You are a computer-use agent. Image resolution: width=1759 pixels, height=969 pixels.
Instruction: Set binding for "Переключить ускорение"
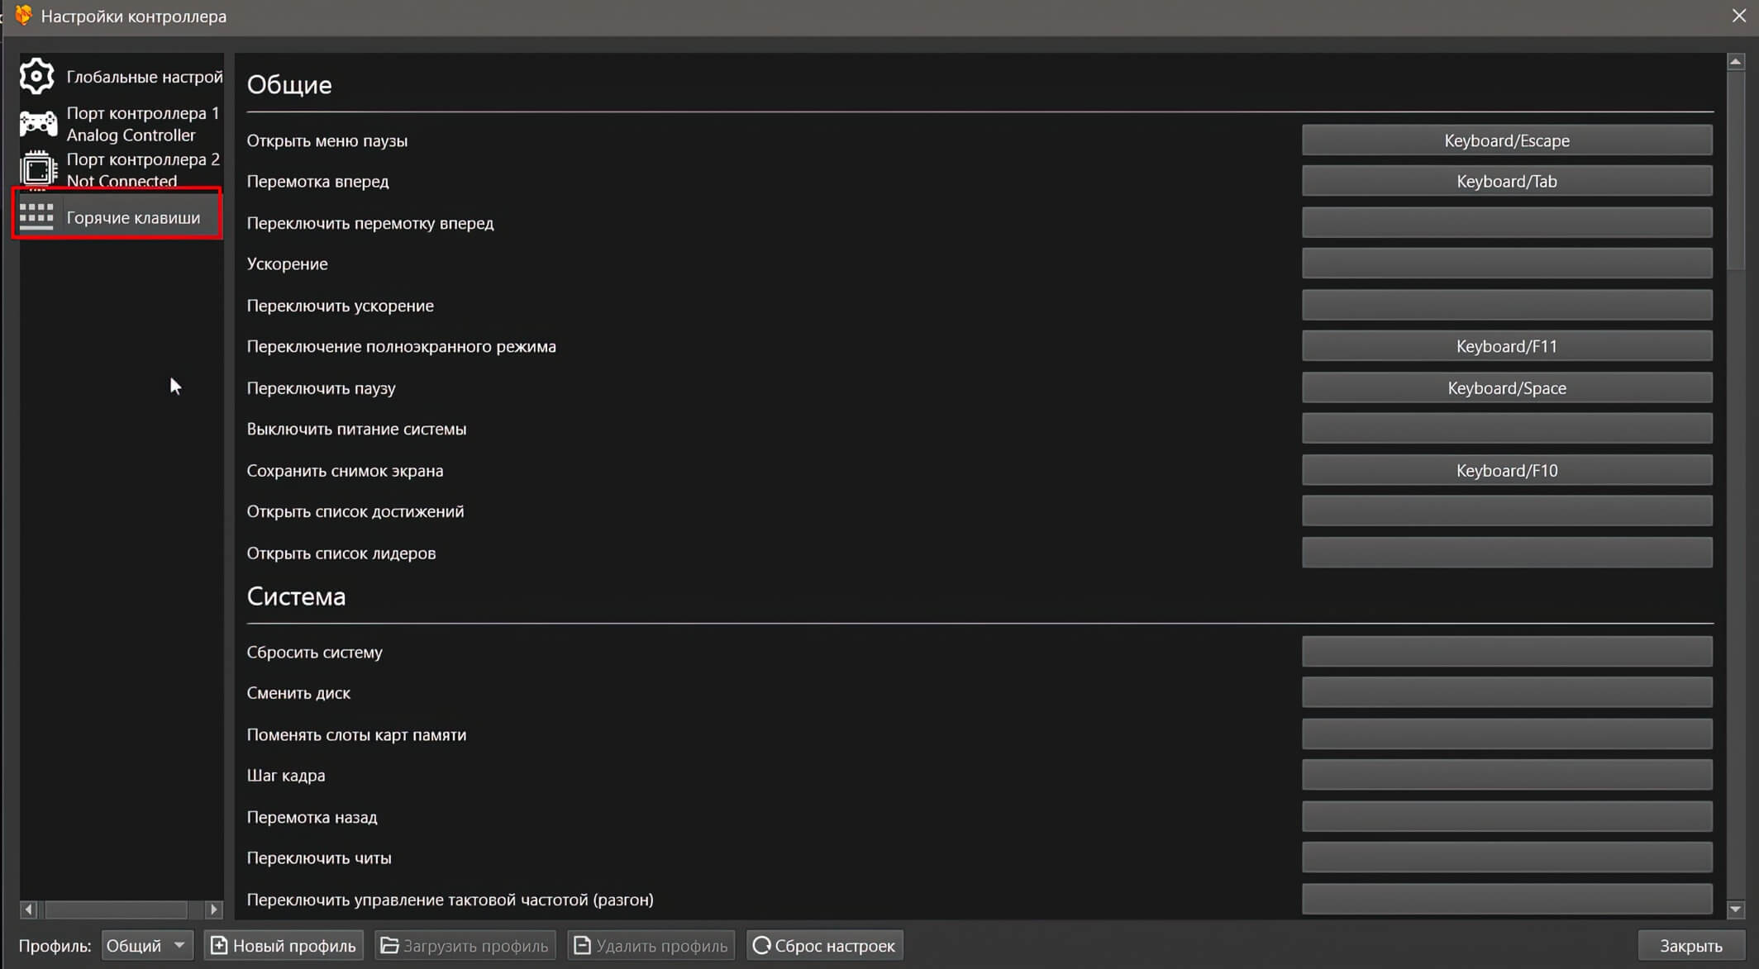point(1507,305)
